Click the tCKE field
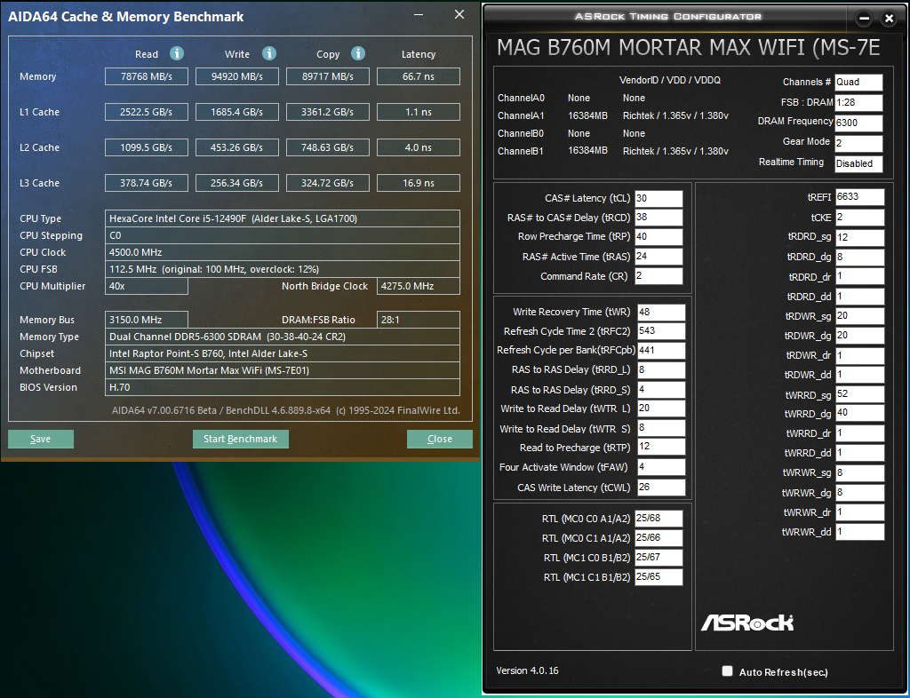 pos(859,218)
